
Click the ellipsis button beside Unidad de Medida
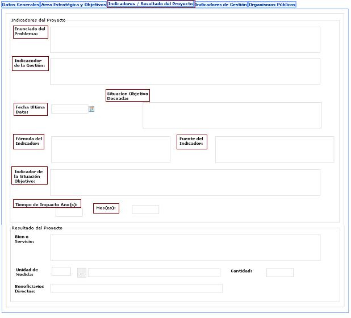82,273
